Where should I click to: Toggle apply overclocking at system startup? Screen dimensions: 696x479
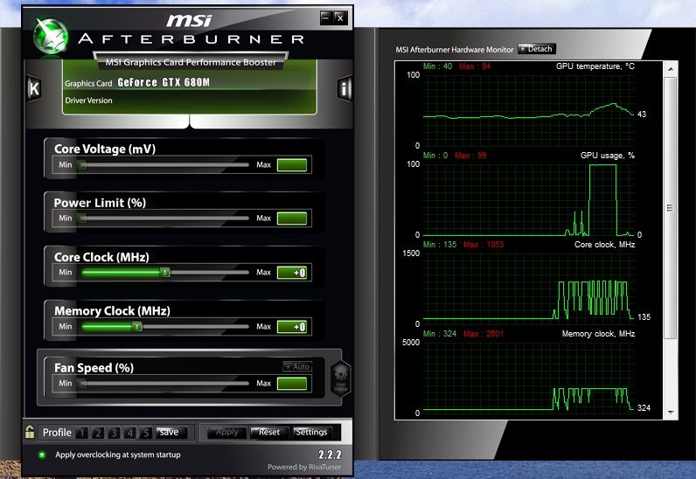point(42,455)
